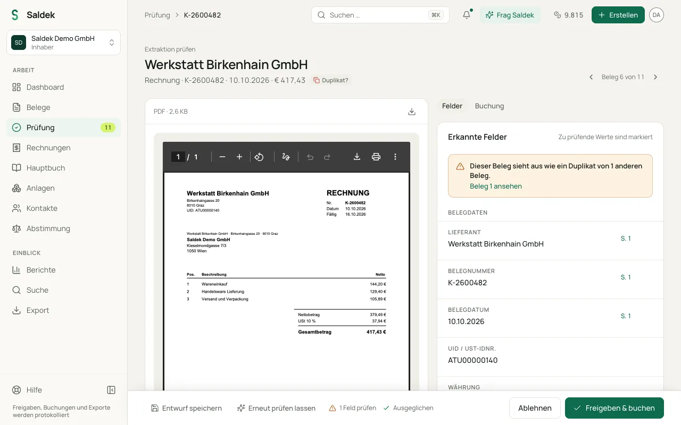
Task: Go to the previous Beleg
Action: coord(591,77)
